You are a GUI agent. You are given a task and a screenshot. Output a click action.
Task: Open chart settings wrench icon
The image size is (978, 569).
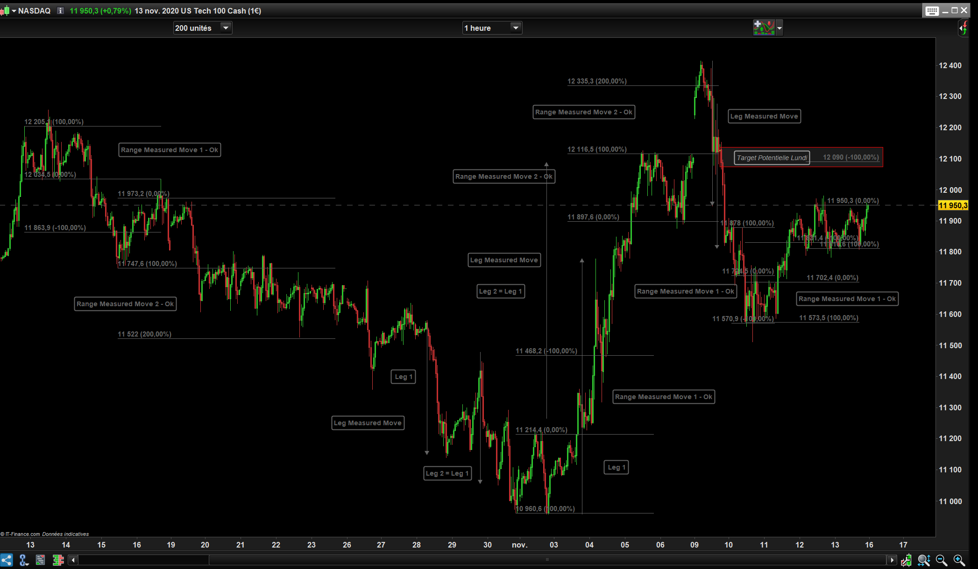pos(906,560)
